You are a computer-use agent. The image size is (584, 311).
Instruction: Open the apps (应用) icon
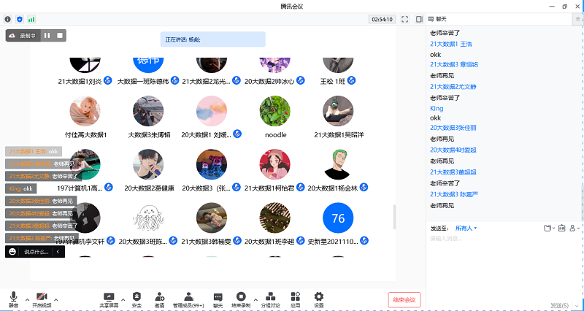pos(295,299)
